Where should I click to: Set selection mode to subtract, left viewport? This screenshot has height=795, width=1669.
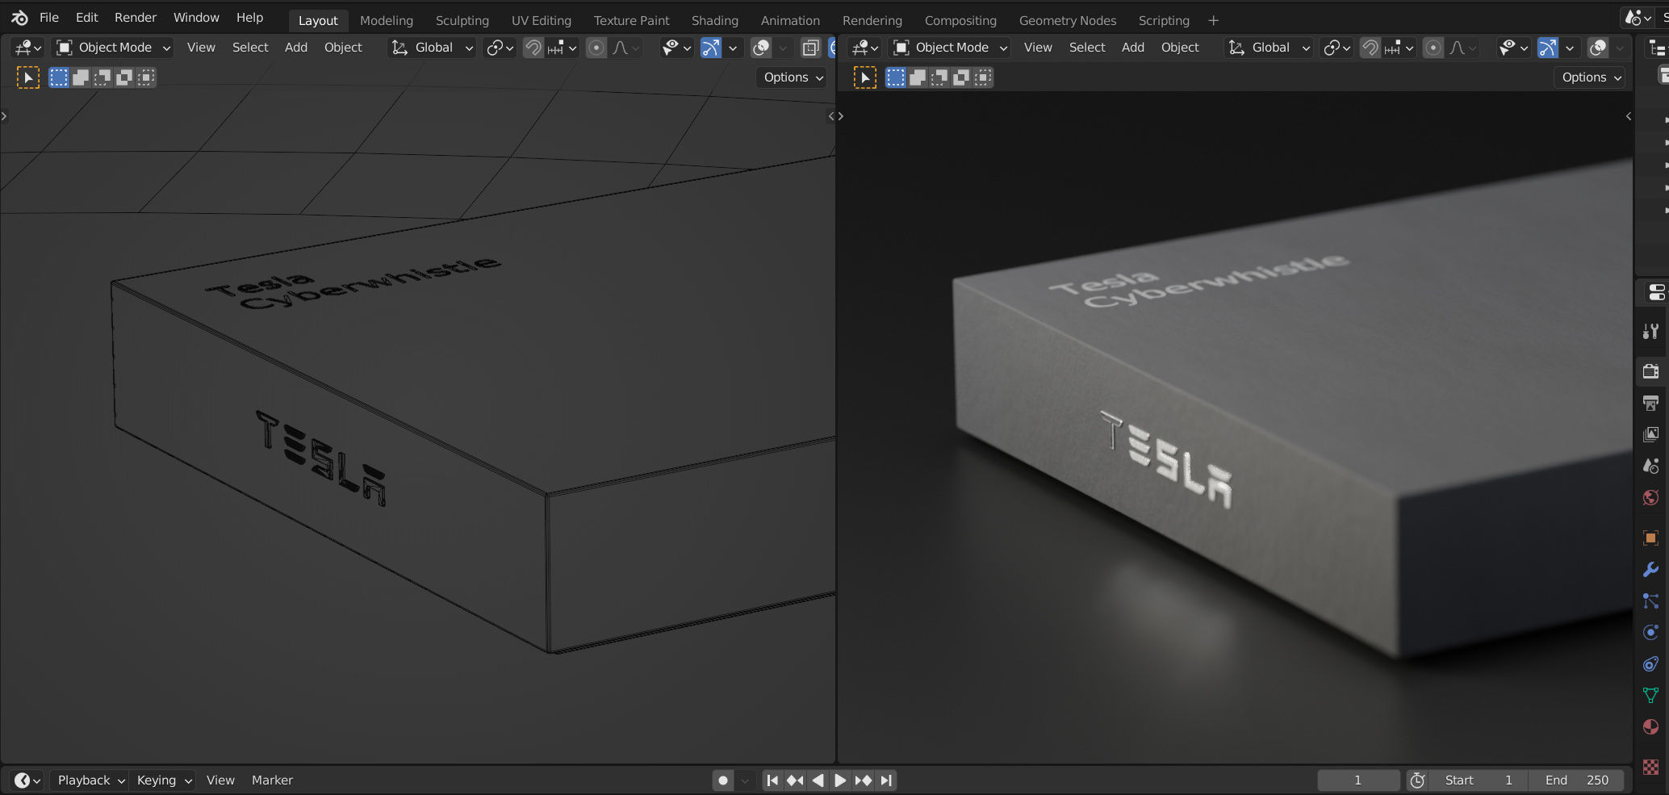tap(102, 77)
